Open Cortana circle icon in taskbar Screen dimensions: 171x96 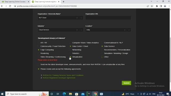click(52, 94)
